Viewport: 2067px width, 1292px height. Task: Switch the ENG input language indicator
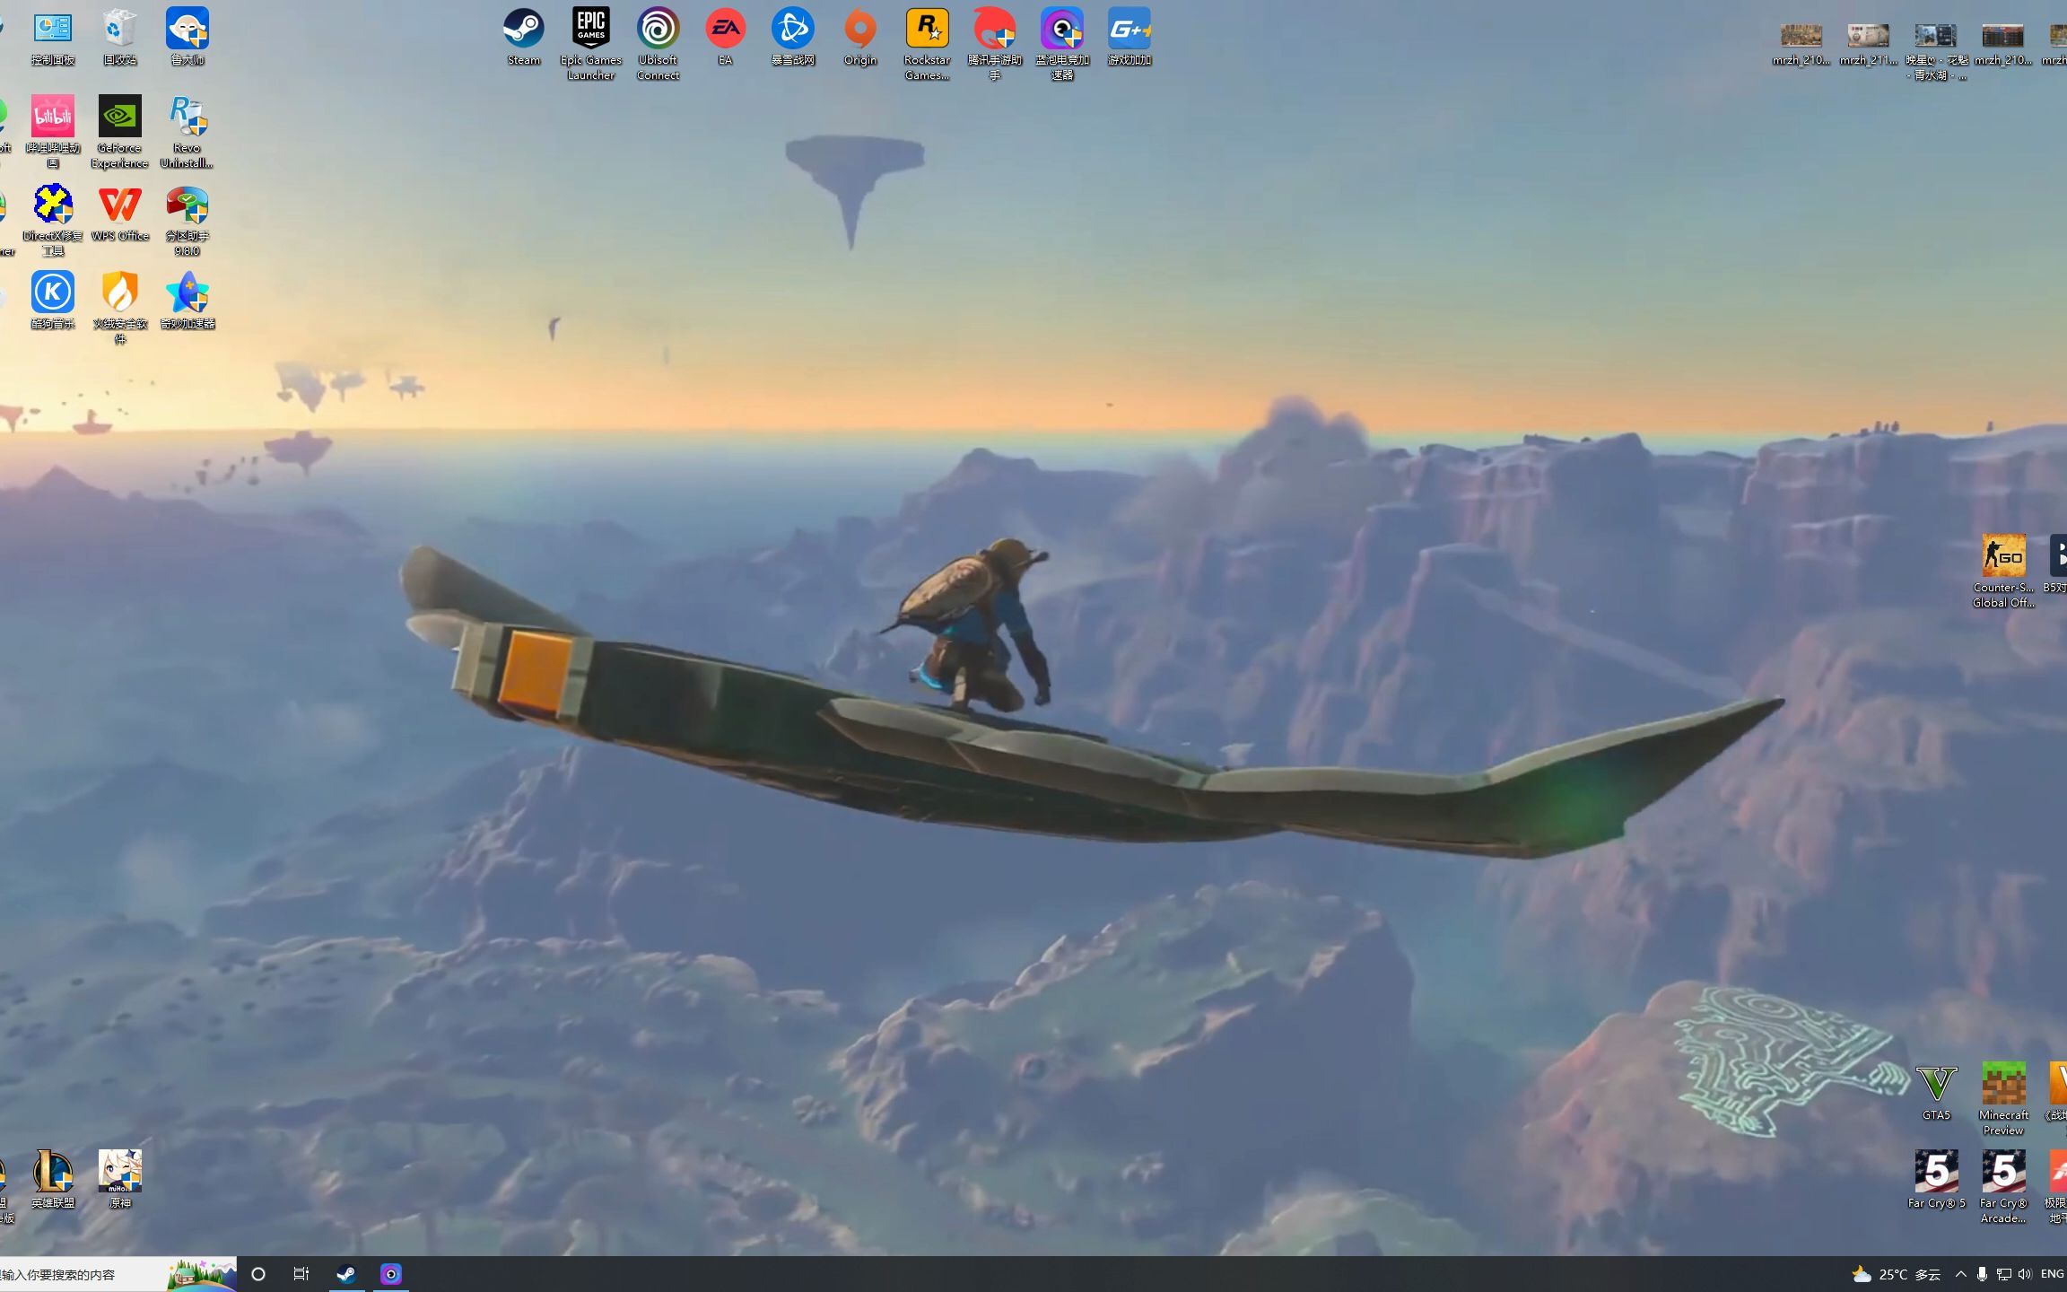(2051, 1274)
